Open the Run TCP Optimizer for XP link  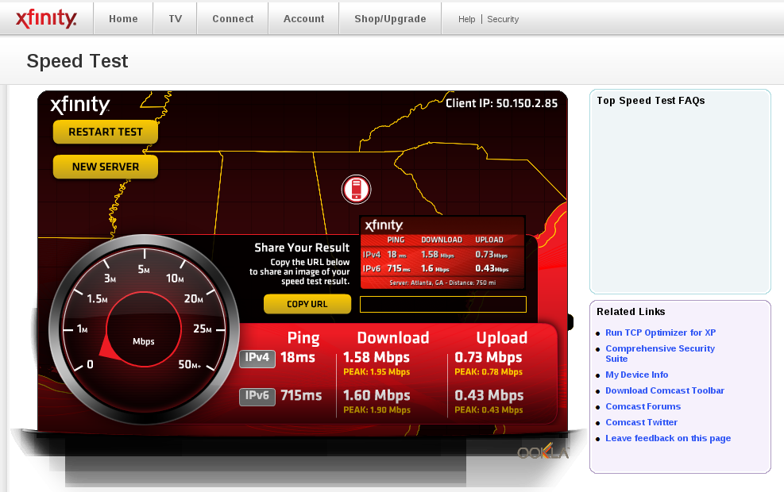(660, 332)
